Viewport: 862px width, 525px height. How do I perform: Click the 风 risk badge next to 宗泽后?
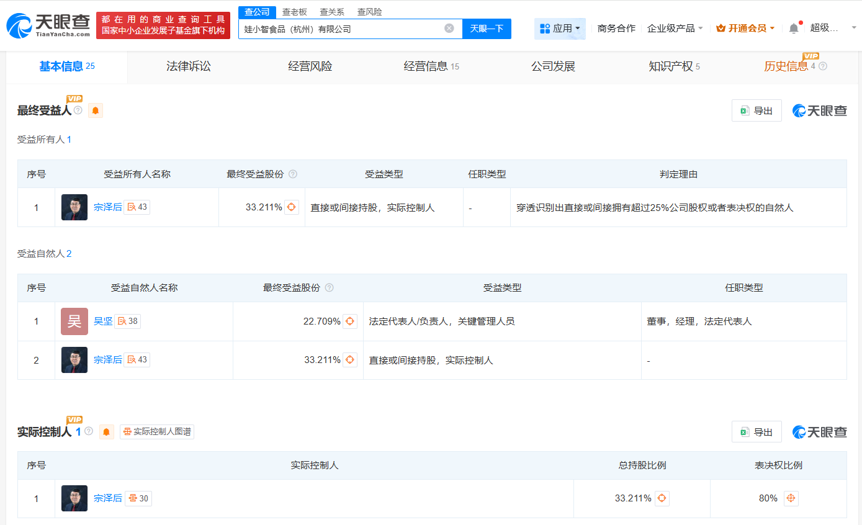tap(135, 207)
